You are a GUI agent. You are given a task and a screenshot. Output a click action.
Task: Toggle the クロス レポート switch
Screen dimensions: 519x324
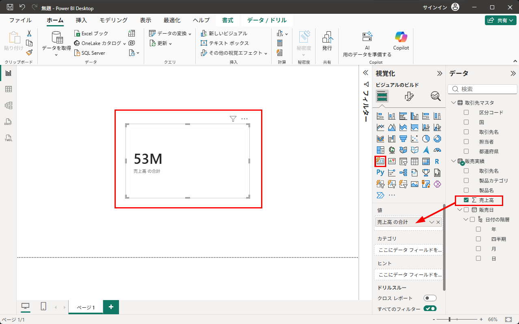pyautogui.click(x=430, y=298)
